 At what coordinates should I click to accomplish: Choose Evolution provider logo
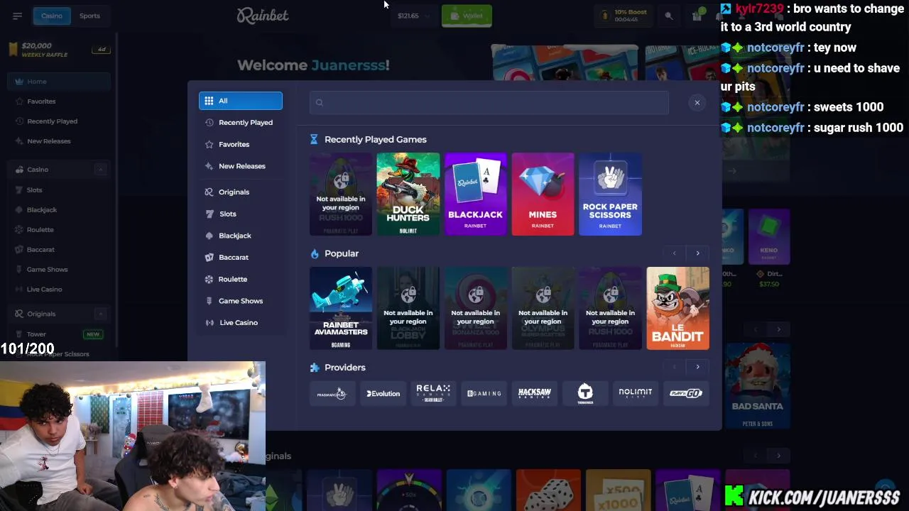click(383, 393)
